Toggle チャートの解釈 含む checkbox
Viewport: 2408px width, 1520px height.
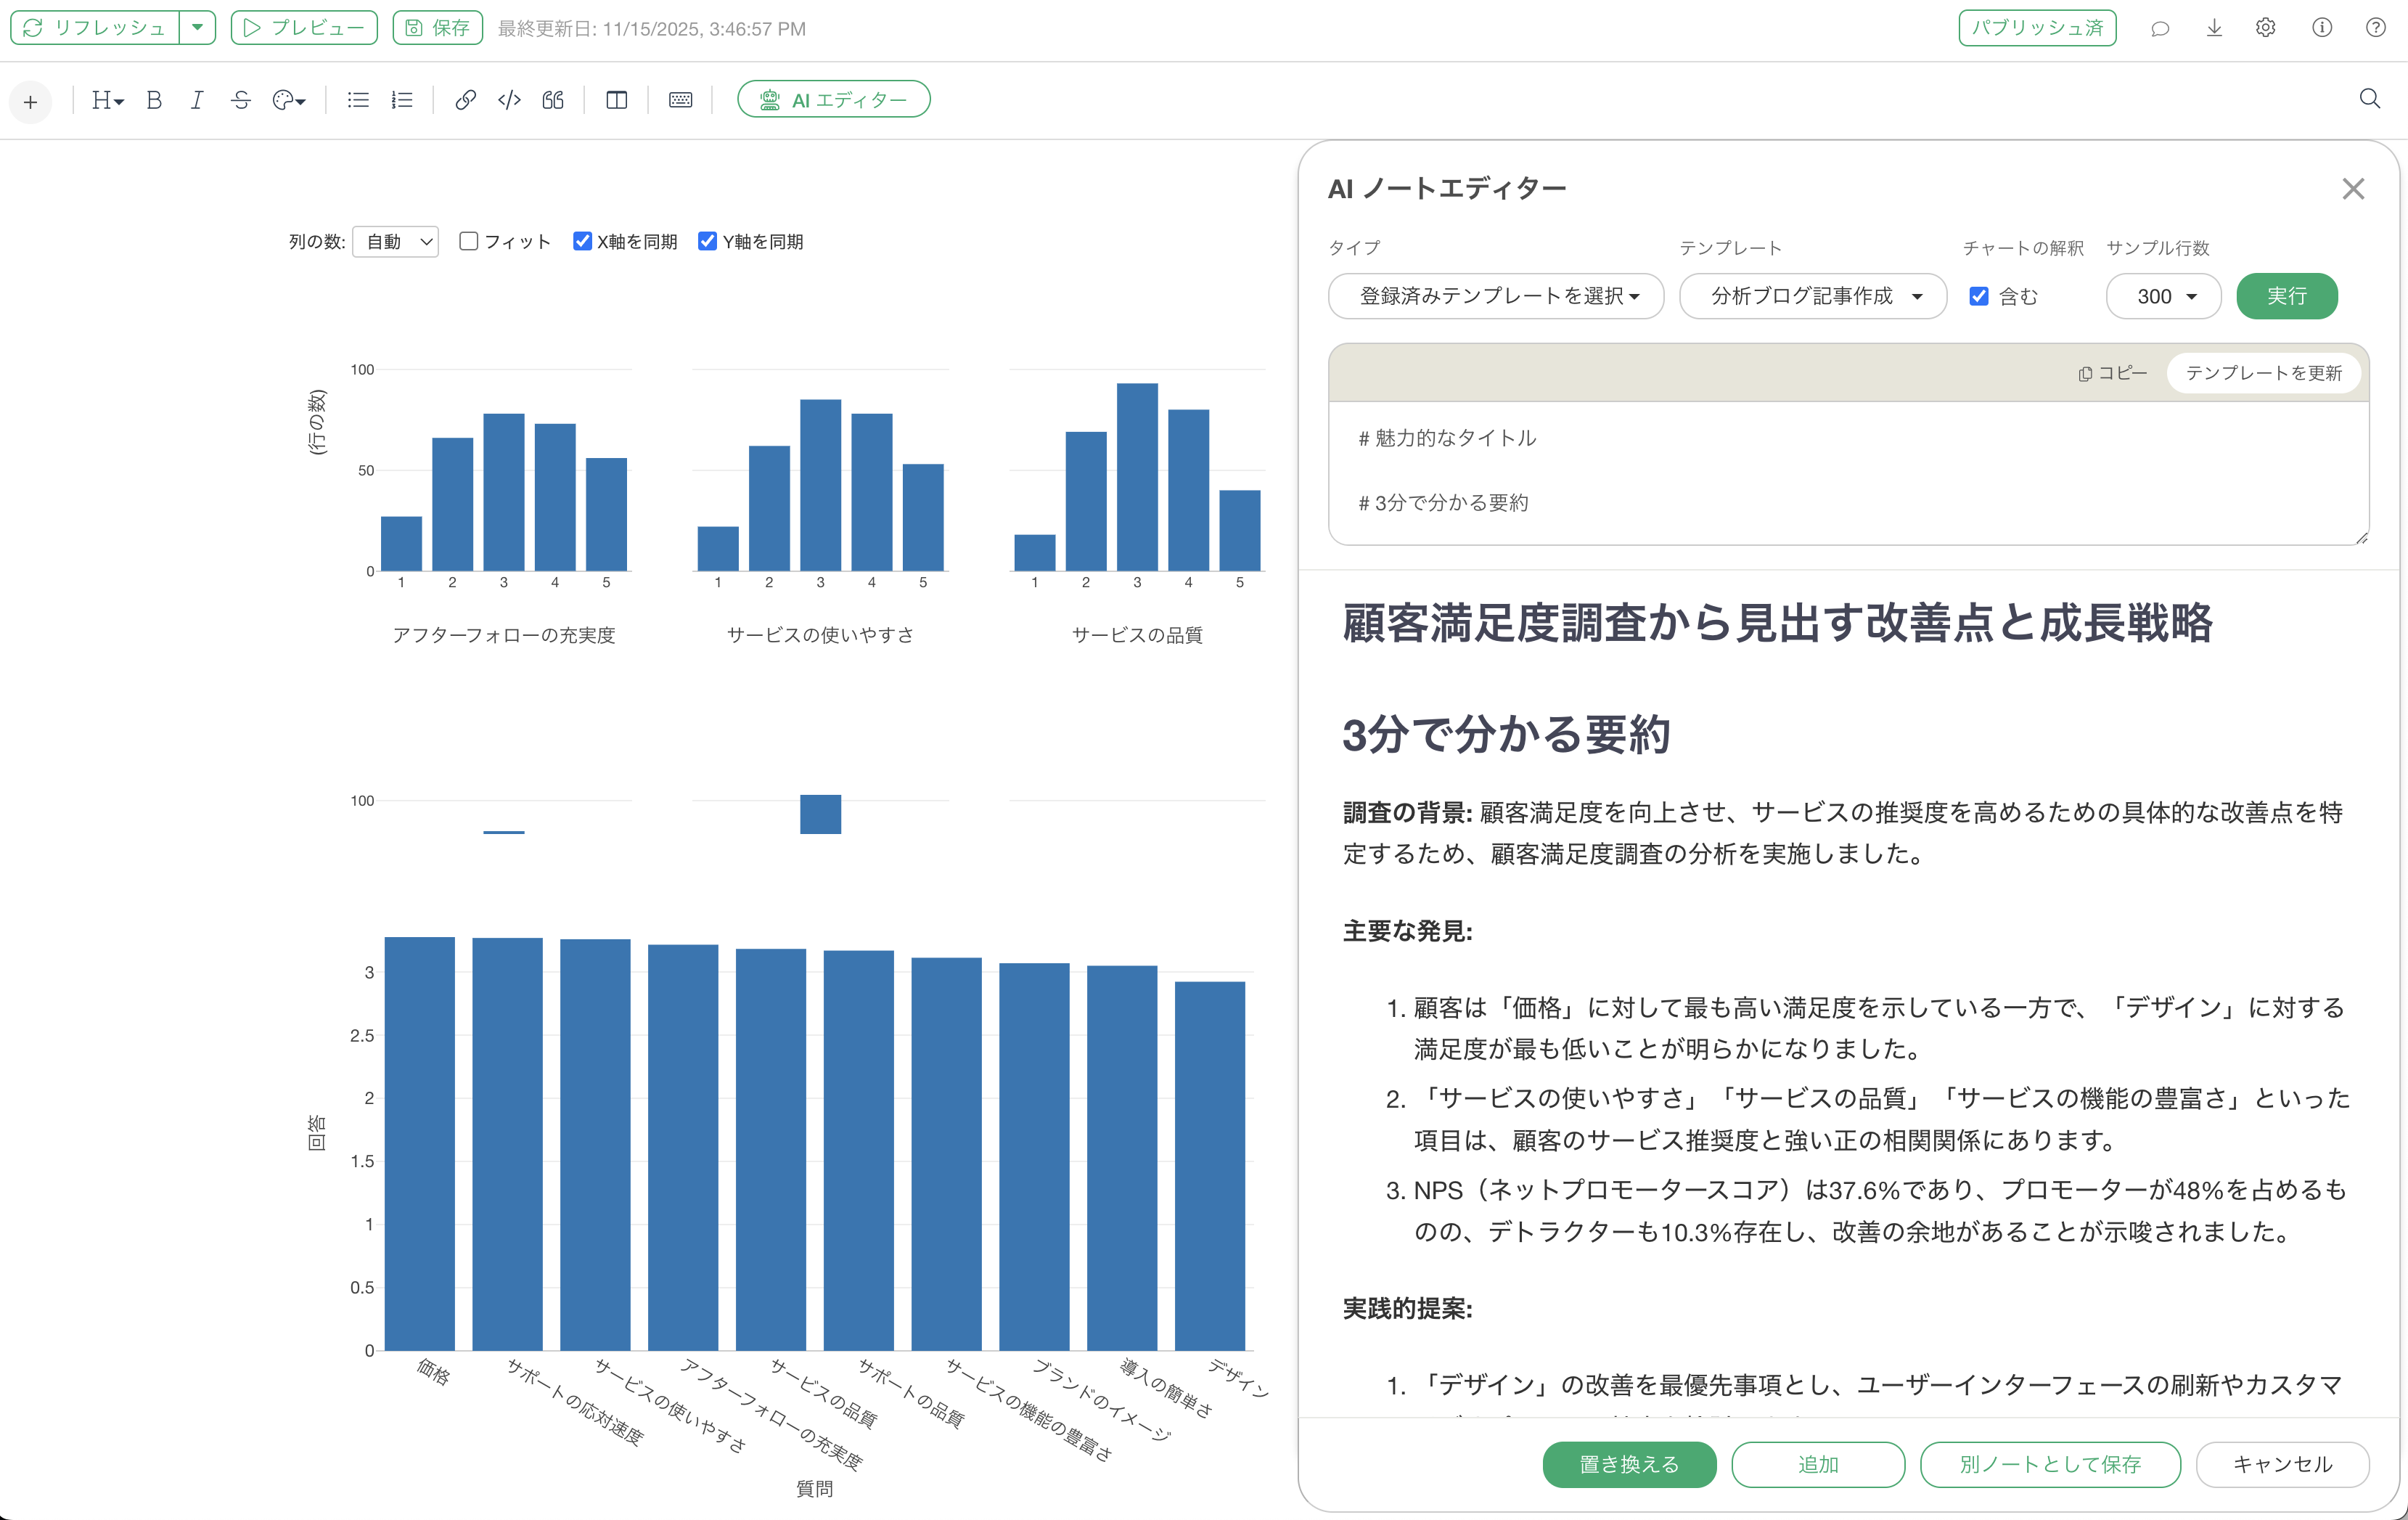pos(1978,296)
